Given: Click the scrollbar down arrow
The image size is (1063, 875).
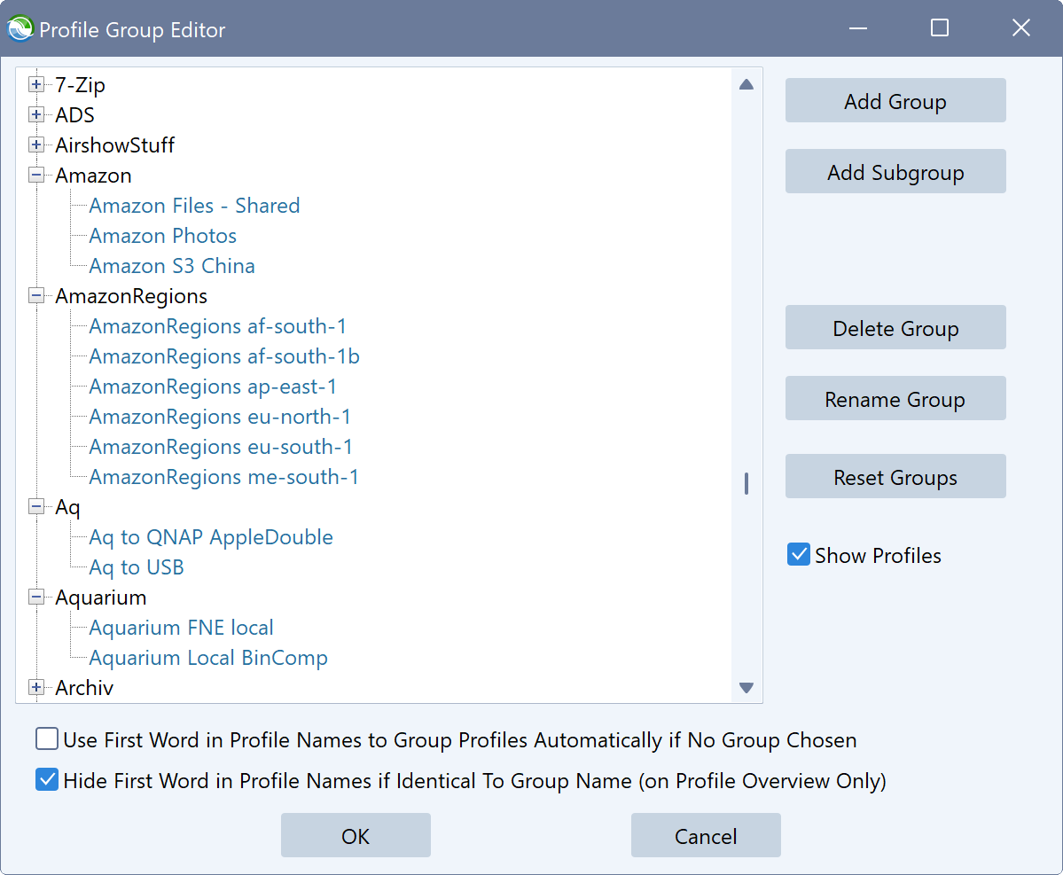Looking at the screenshot, I should pos(746,687).
